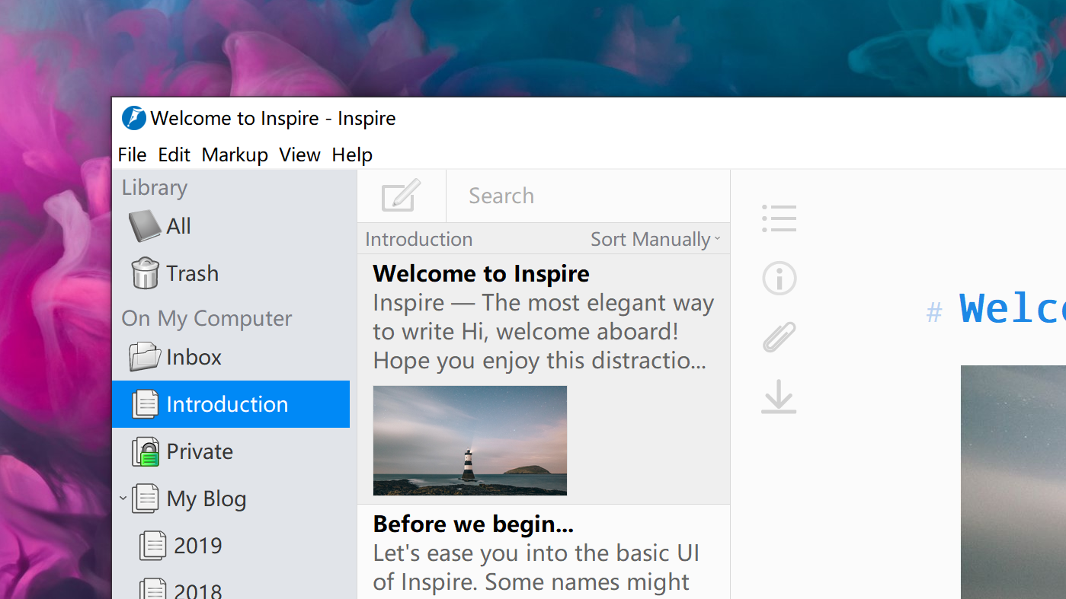The height and width of the screenshot is (599, 1066).
Task: Select the My Blog group
Action: point(231,499)
